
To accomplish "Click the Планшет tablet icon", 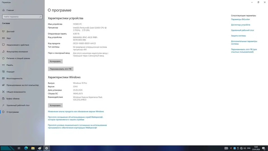I will coord(3,72).
